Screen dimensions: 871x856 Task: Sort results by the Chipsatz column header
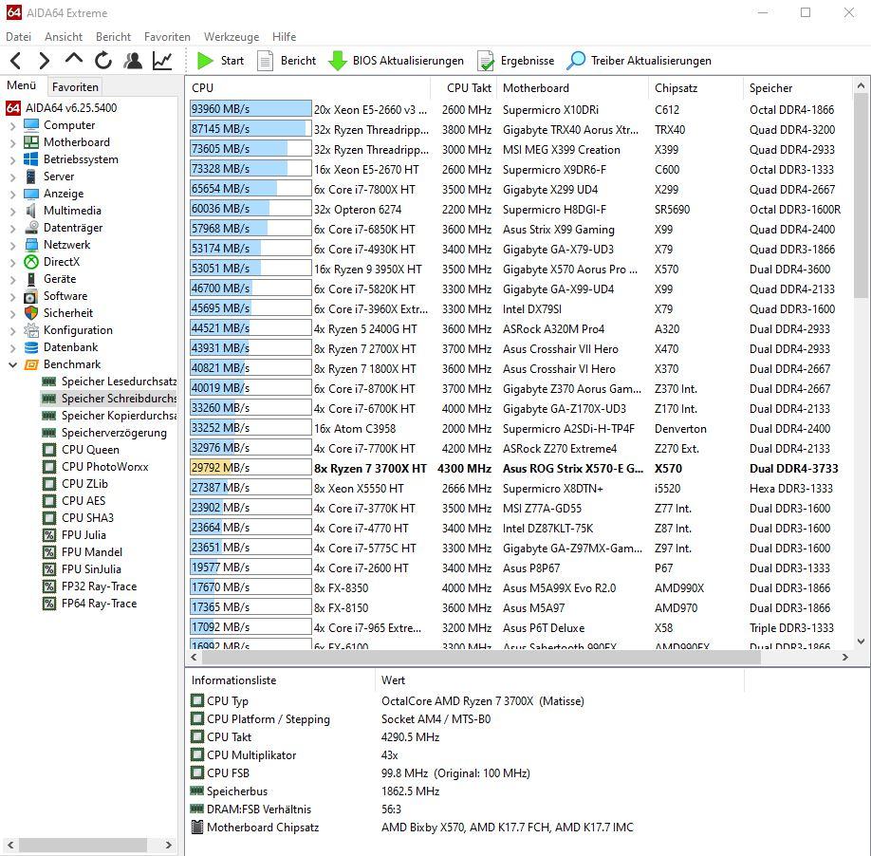695,87
